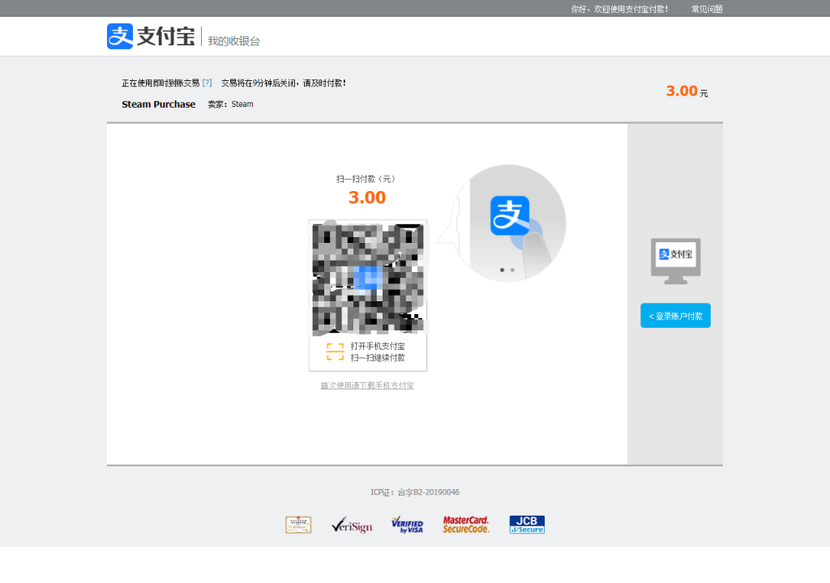The height and width of the screenshot is (583, 830).
Task: Click the Verified by Visa badge
Action: coord(407,526)
